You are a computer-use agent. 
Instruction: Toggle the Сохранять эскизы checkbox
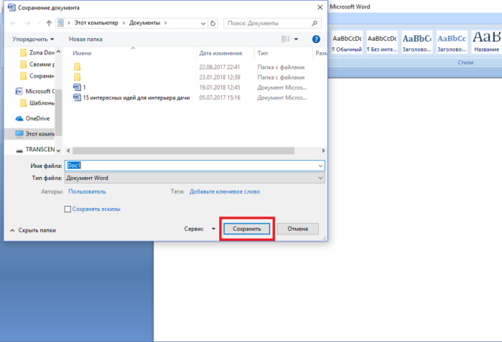[x=68, y=209]
